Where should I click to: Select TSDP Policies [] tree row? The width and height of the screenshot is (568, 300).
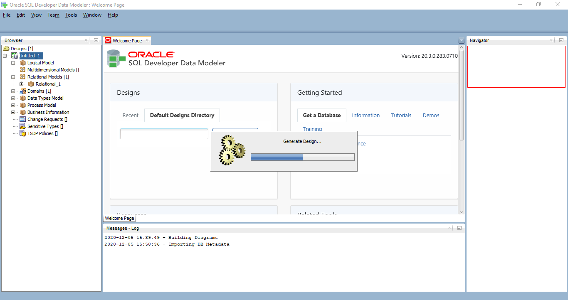(42, 133)
